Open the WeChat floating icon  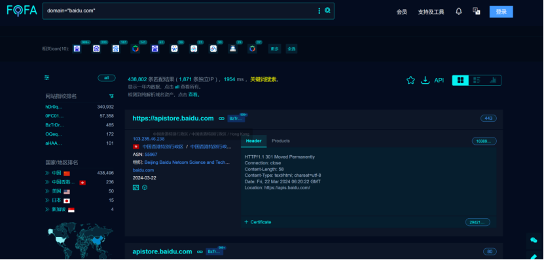pyautogui.click(x=534, y=240)
